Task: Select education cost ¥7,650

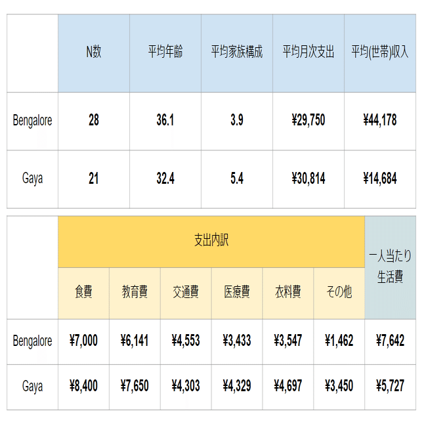Action: click(x=135, y=386)
